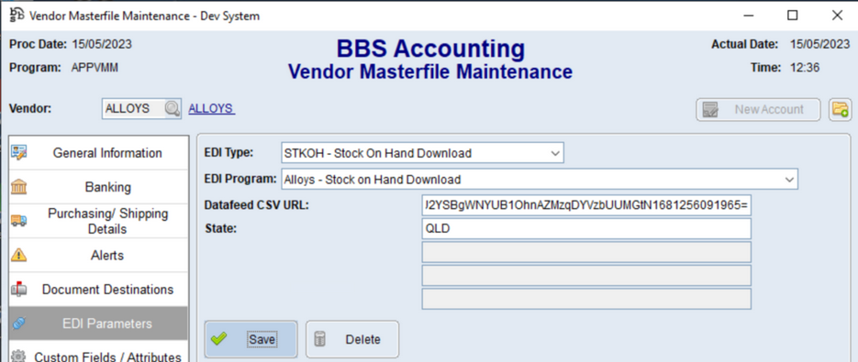The image size is (858, 362).
Task: Click the New Account button
Action: pos(758,109)
